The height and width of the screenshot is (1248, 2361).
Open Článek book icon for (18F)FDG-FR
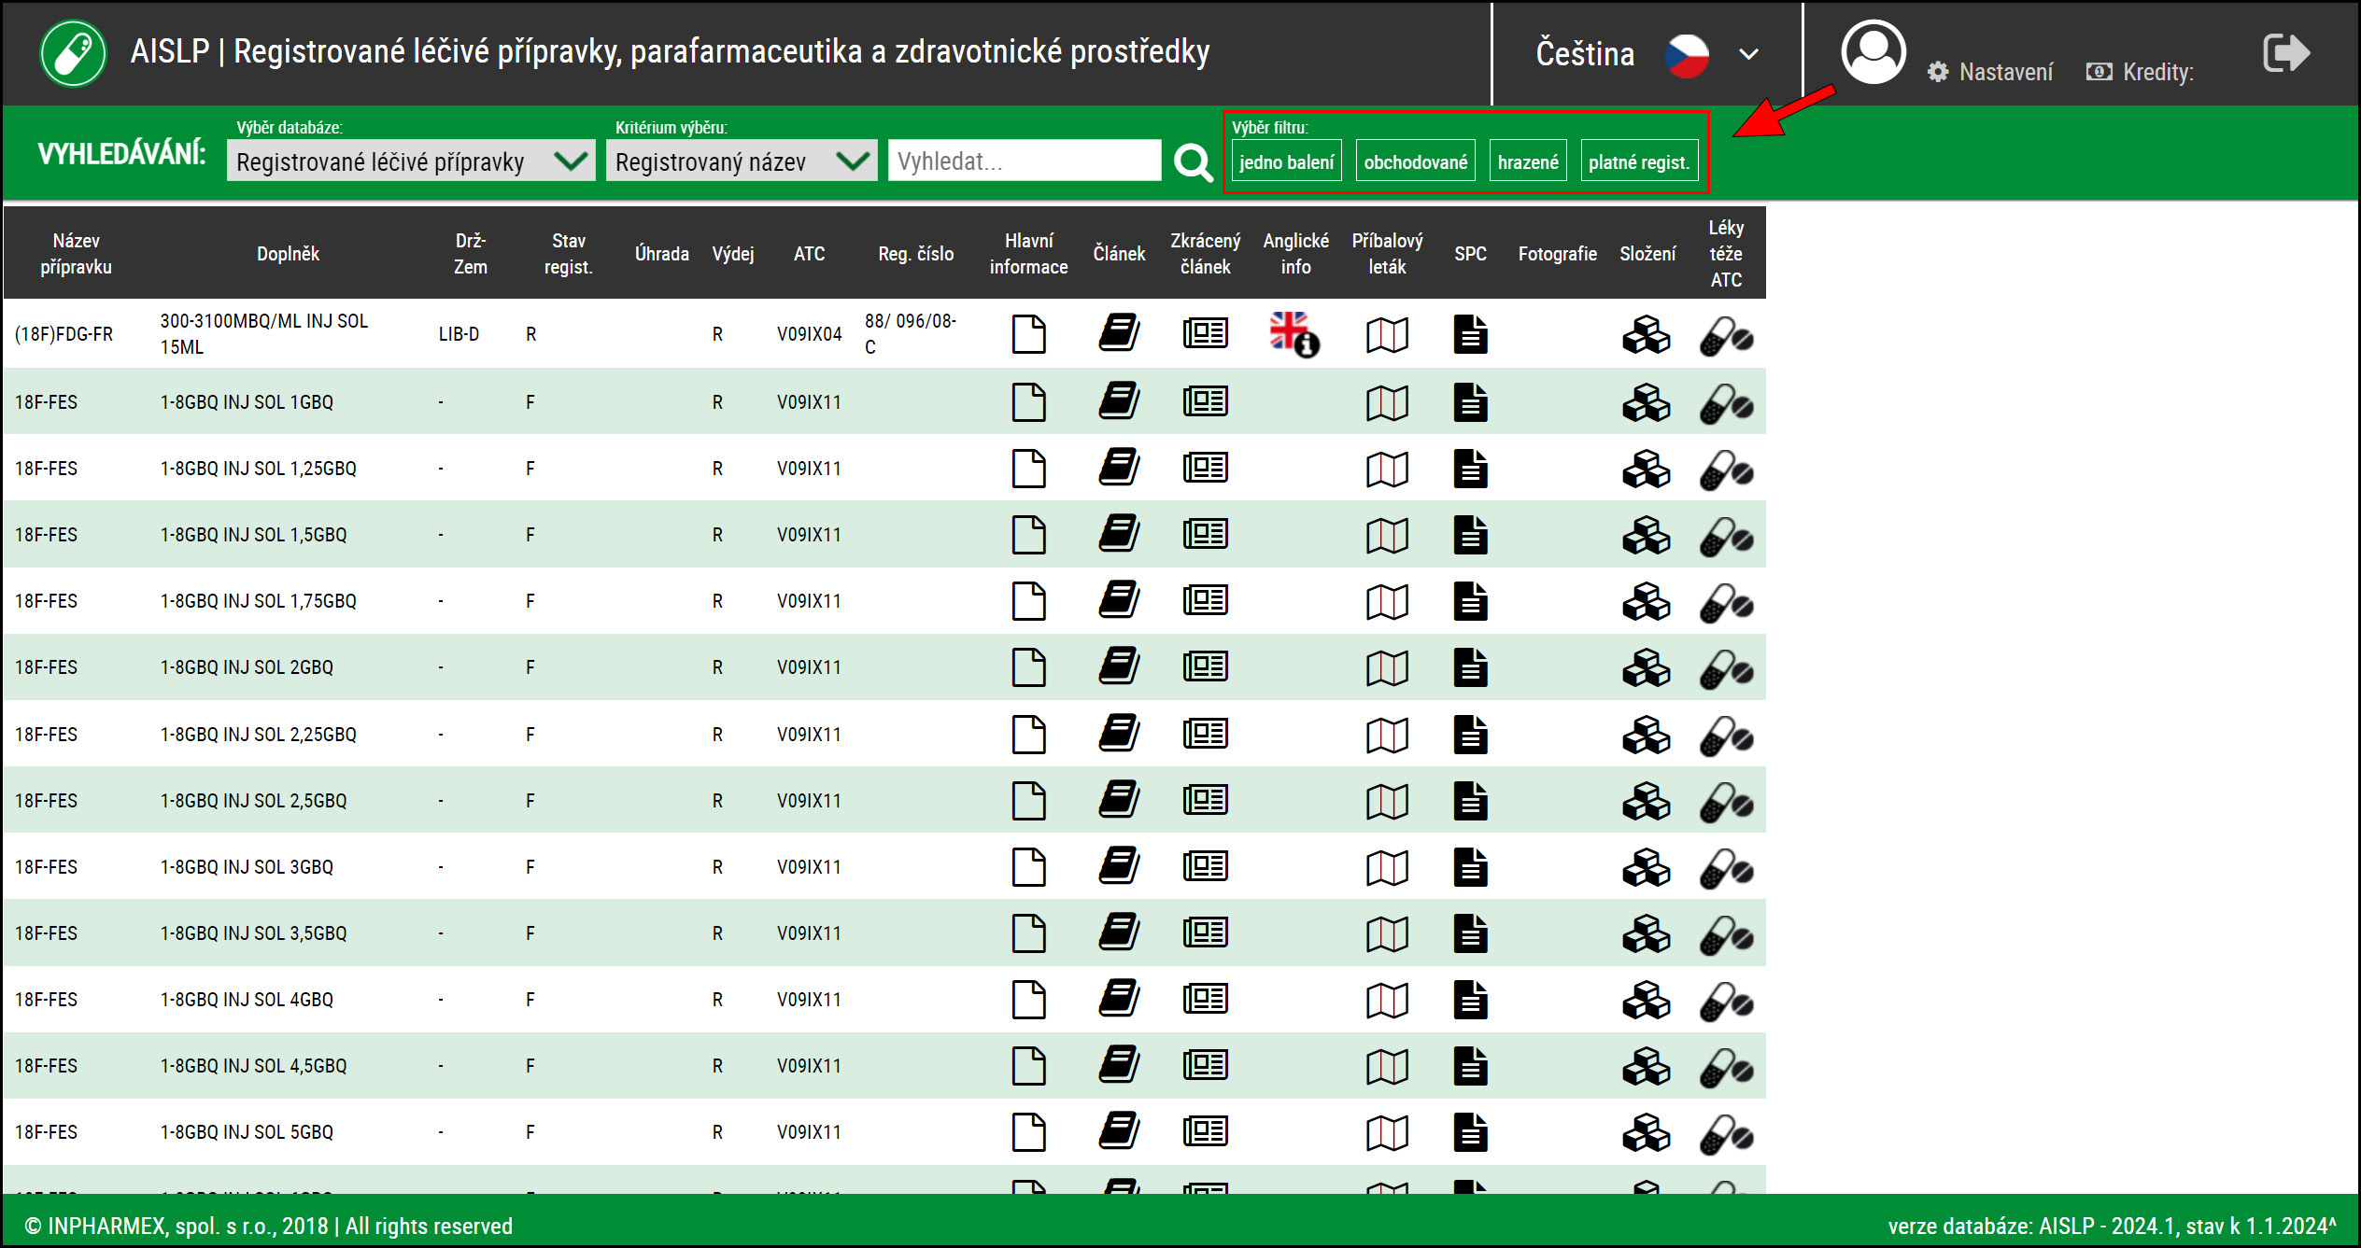(x=1118, y=332)
